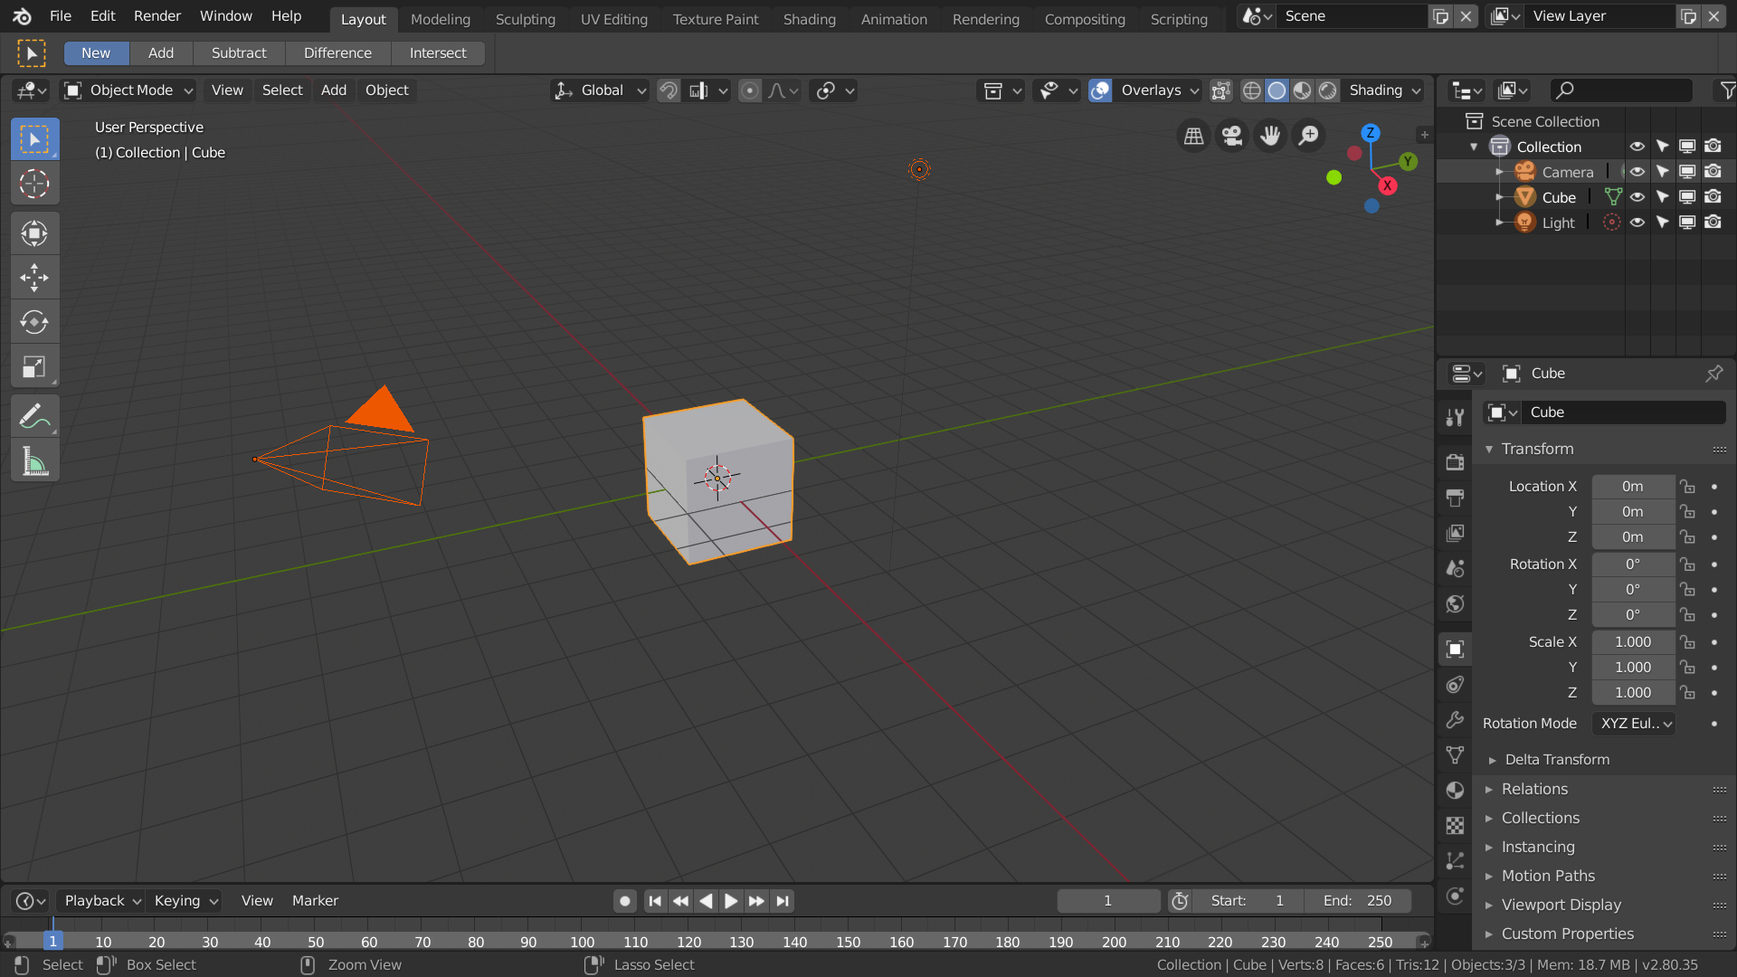Open the Modifiers wrench properties tab
This screenshot has height=977, width=1737.
pyautogui.click(x=1455, y=720)
